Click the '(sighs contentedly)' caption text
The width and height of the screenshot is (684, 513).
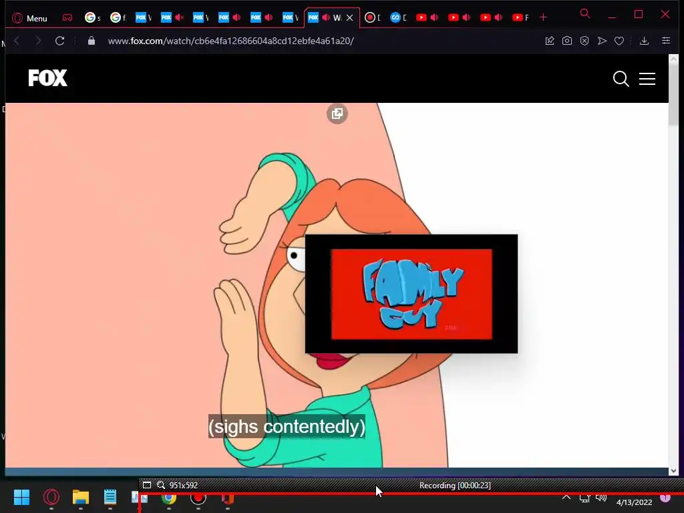tap(287, 426)
